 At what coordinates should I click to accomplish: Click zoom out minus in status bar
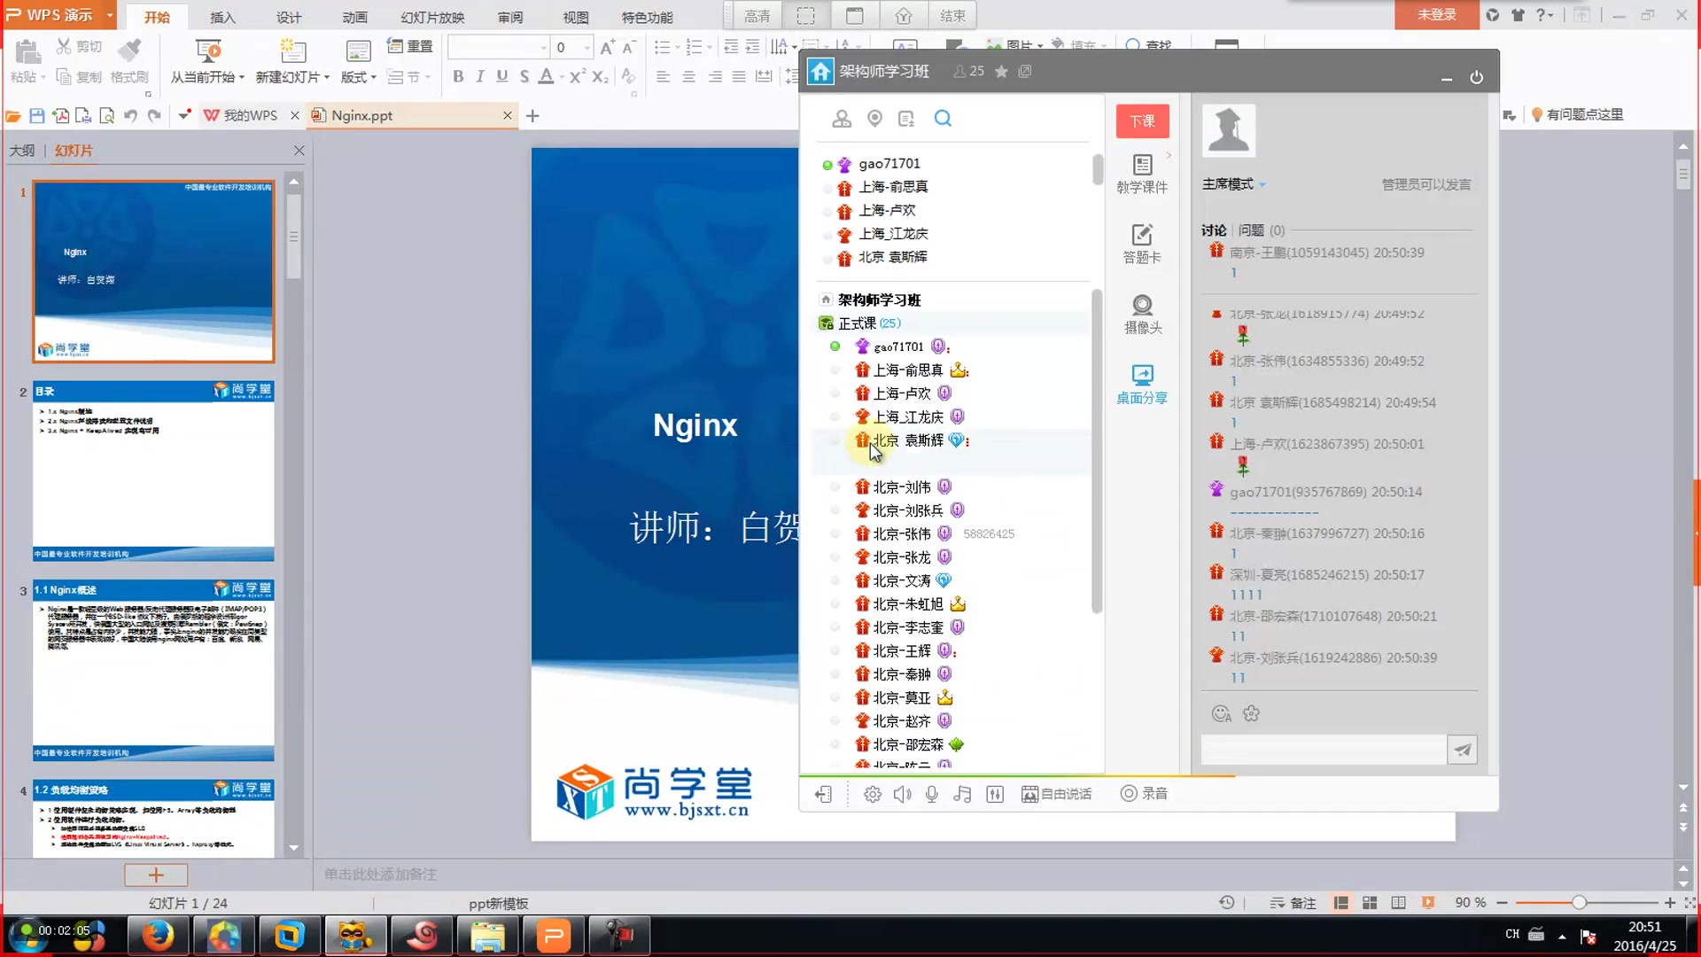click(x=1502, y=903)
